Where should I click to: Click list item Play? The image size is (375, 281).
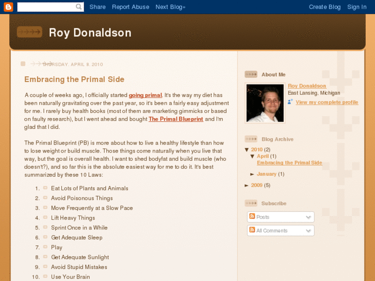point(57,247)
